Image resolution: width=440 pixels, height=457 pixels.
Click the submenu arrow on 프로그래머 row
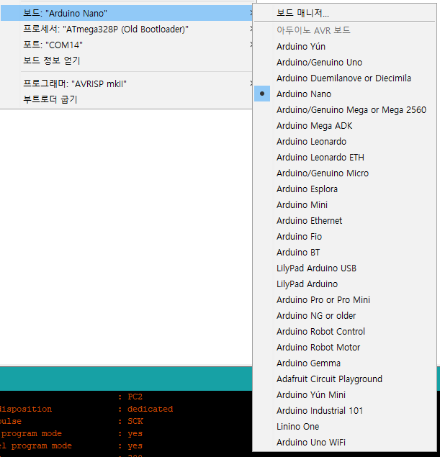(251, 83)
